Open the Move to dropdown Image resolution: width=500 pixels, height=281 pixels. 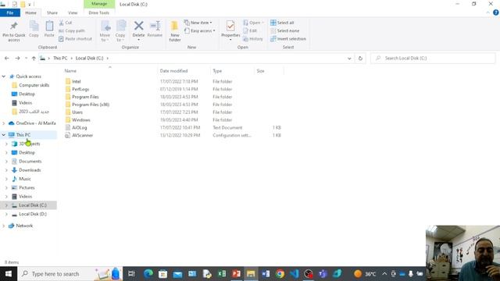pos(105,31)
